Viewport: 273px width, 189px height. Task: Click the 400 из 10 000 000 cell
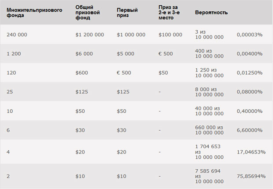209,53
